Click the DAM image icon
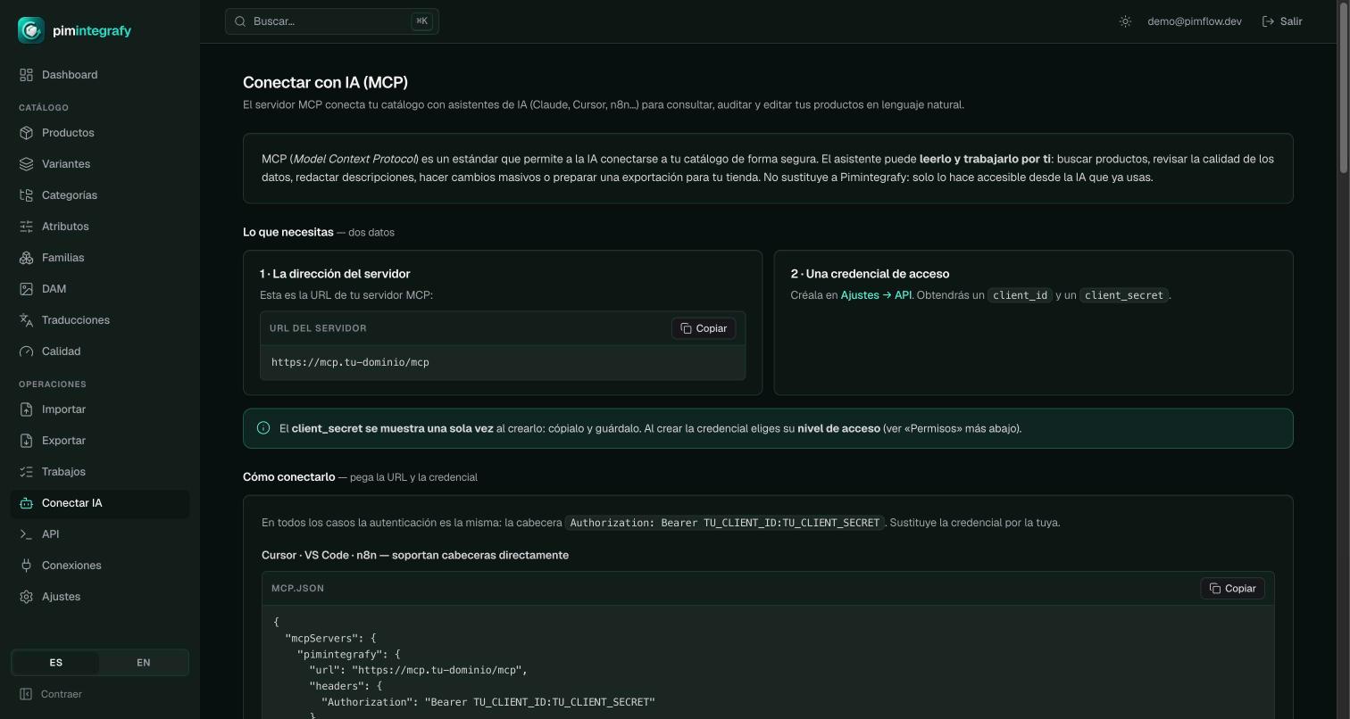1350x719 pixels. [26, 289]
